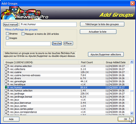Click the 239.5 K post count

coord(85,93)
